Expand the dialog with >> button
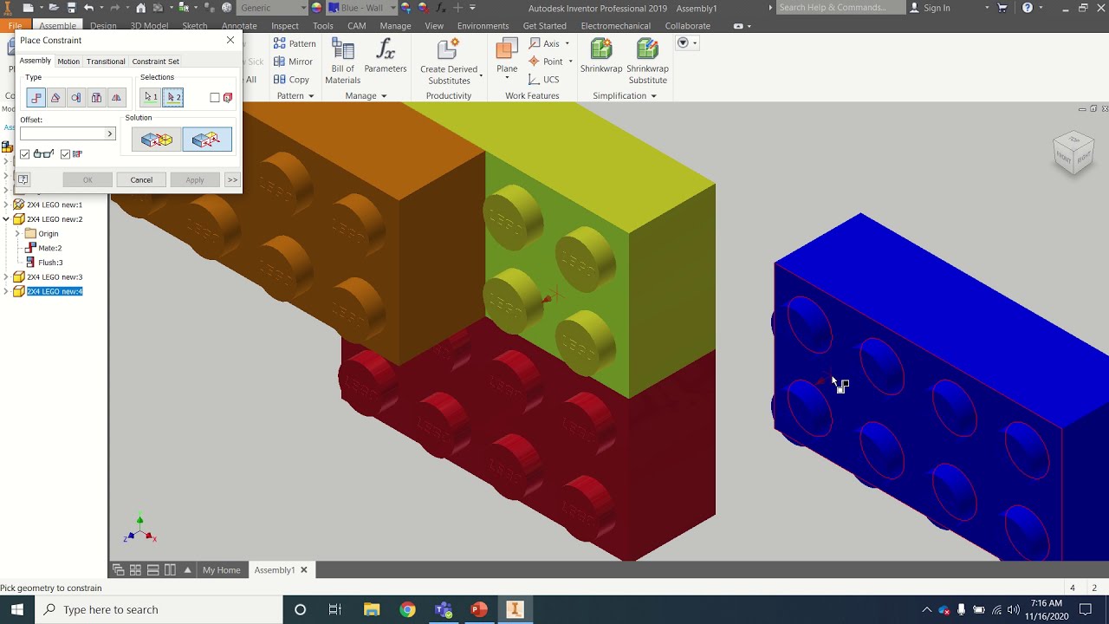Screen dimensions: 1109x624 coord(232,179)
